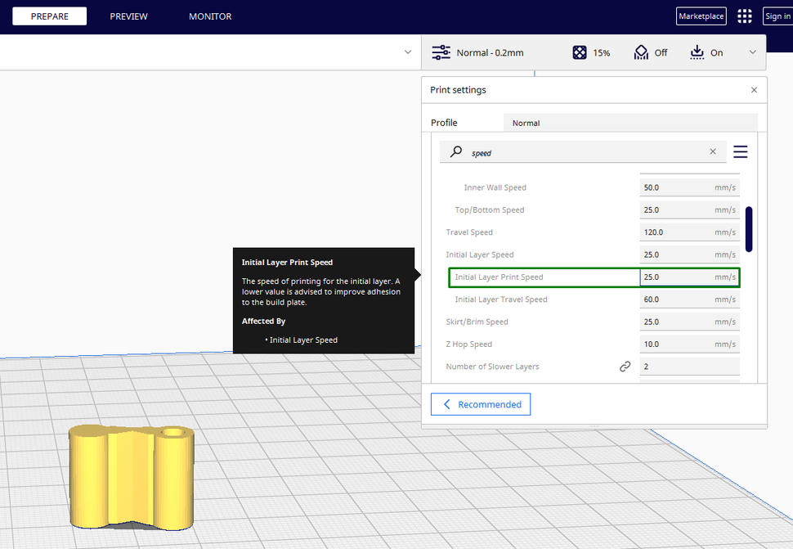The width and height of the screenshot is (793, 549).
Task: Open the Marketplace
Action: pos(701,16)
